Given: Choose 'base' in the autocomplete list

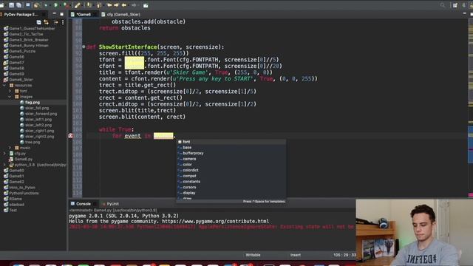Looking at the screenshot, I should click(231, 148).
